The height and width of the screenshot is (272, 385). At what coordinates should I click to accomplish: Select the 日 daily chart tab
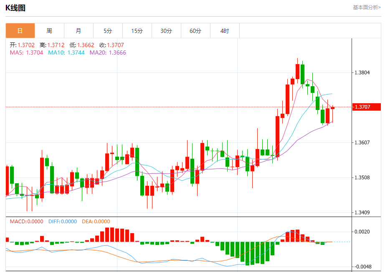(20, 31)
